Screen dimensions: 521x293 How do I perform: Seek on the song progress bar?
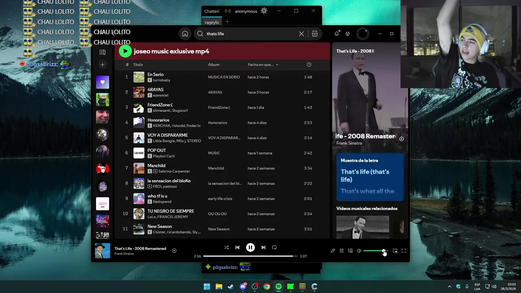[x=250, y=256]
